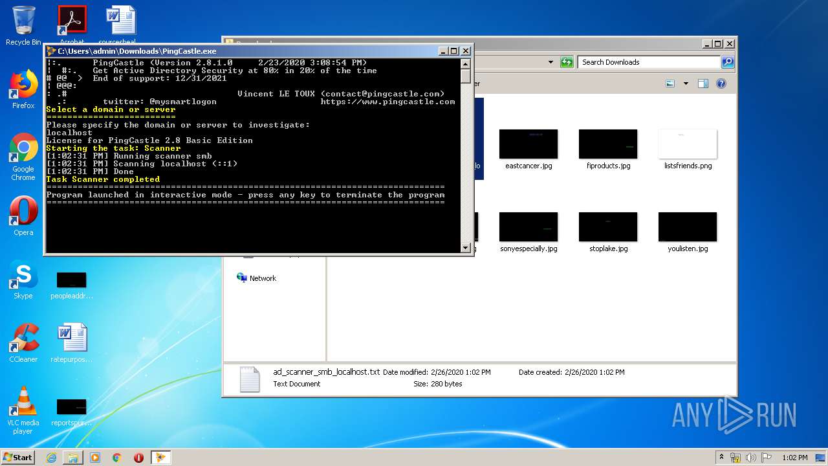Click the Date modified value in details pane
This screenshot has width=828, height=466.
pos(461,372)
